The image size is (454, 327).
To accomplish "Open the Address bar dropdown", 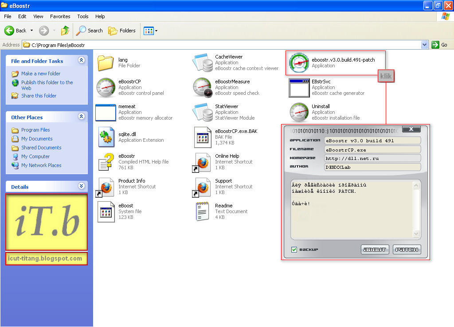I will click(424, 45).
